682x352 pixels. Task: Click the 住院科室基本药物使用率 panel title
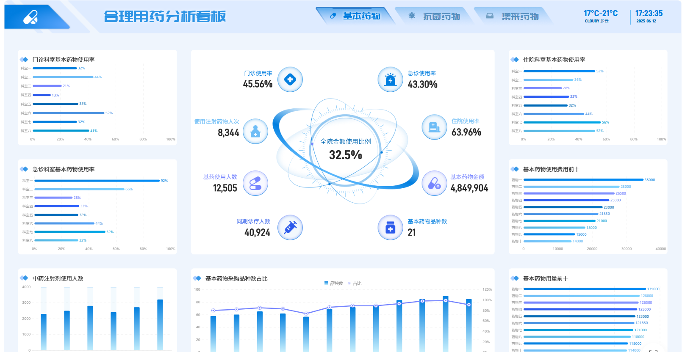554,60
